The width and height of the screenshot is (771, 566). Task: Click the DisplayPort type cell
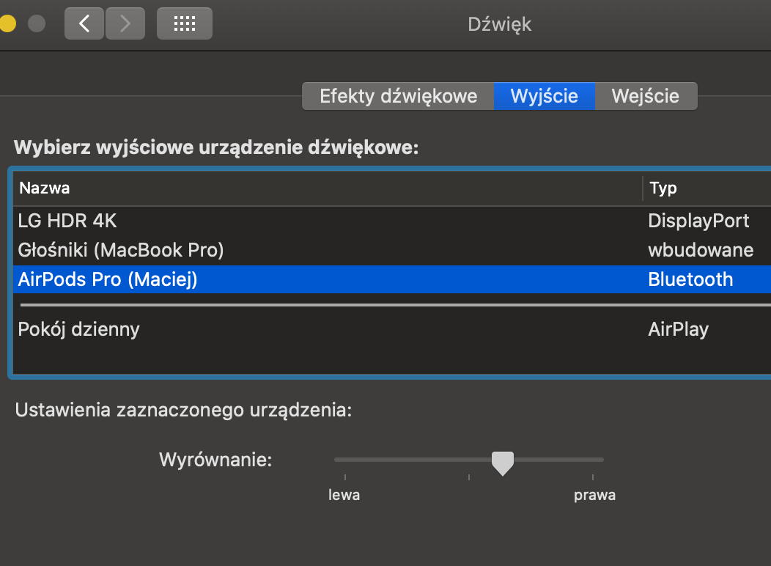(698, 221)
